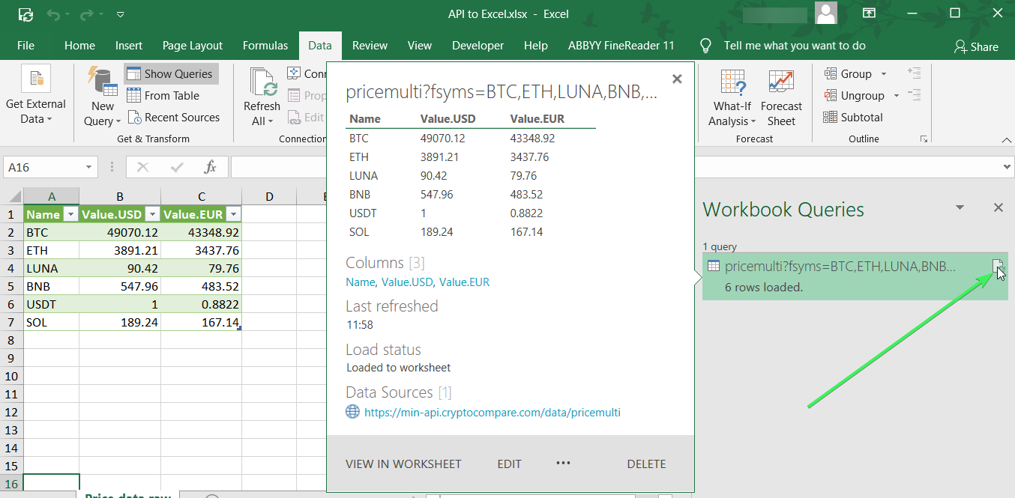
Task: Collapse the ribbon with the chevron
Action: tap(1006, 139)
